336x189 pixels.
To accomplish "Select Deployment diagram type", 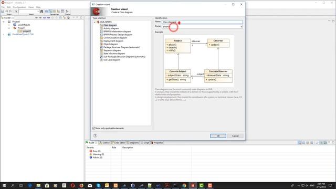I will tap(113, 41).
